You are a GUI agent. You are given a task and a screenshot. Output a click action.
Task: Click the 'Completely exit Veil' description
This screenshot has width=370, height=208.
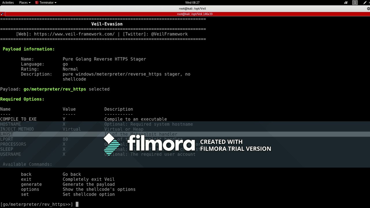pos(89,179)
